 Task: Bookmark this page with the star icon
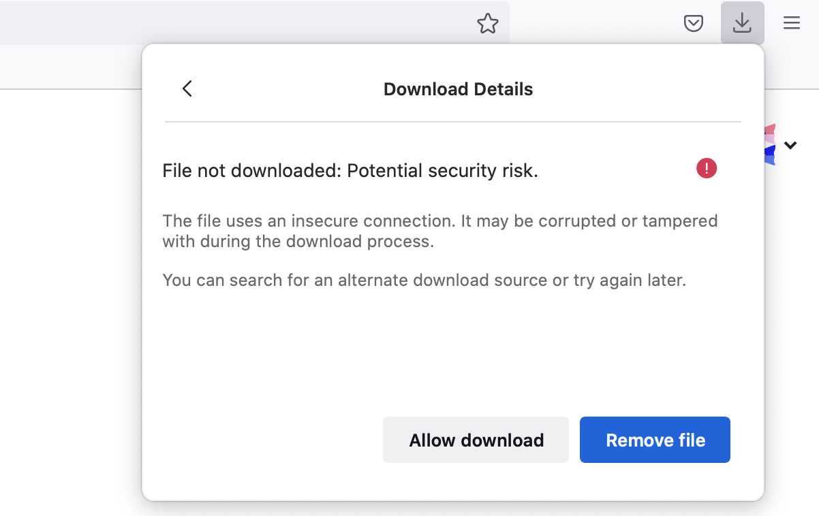point(488,24)
